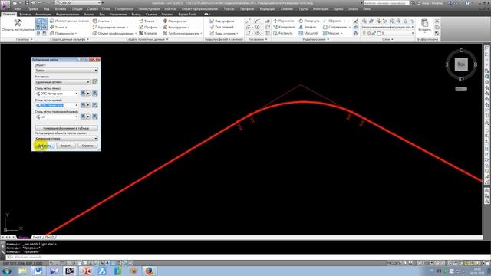The image size is (491, 276).
Task: Click Нумерация обозначений в таблице button
Action: 66,128
